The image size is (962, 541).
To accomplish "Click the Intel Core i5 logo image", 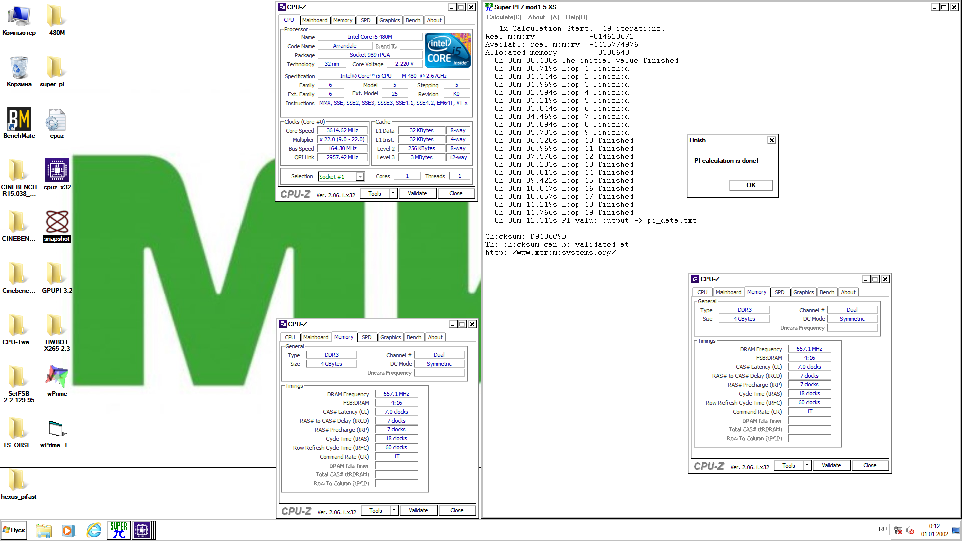I will pos(448,50).
